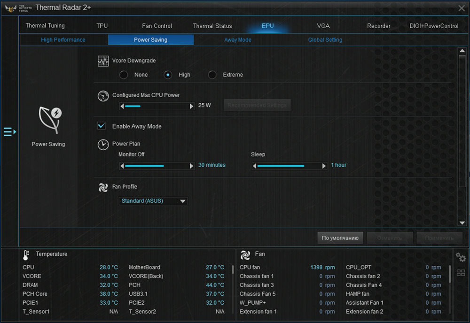This screenshot has height=323, width=470.
Task: Click the scroll down arrow of settings panel
Action: pyautogui.click(x=462, y=223)
